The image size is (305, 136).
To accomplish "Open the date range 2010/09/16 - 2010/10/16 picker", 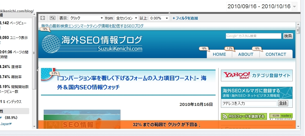I will pos(262,6).
